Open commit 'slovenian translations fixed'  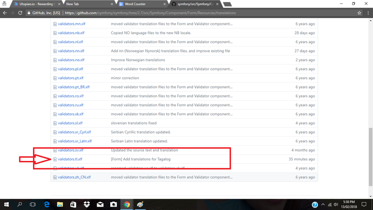click(134, 123)
